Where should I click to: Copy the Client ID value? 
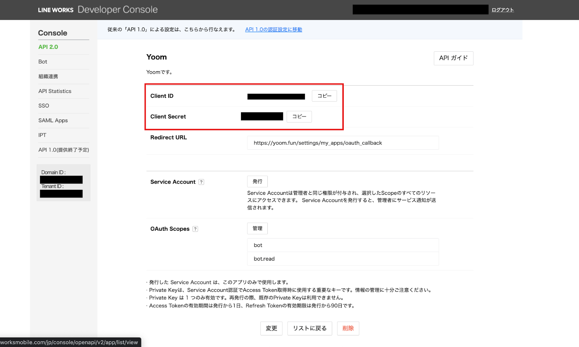tap(324, 96)
